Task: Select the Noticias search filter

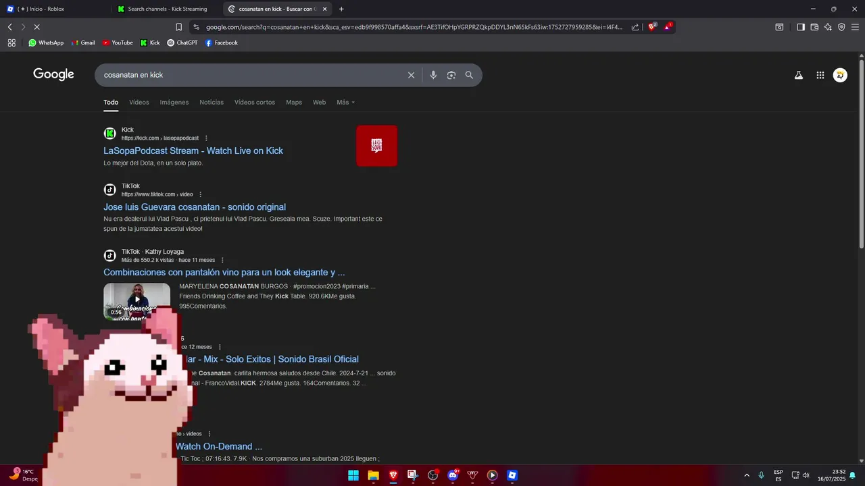Action: 212,103
